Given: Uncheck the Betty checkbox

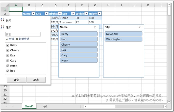Looking at the screenshot, I should pyautogui.click(x=8, y=45).
